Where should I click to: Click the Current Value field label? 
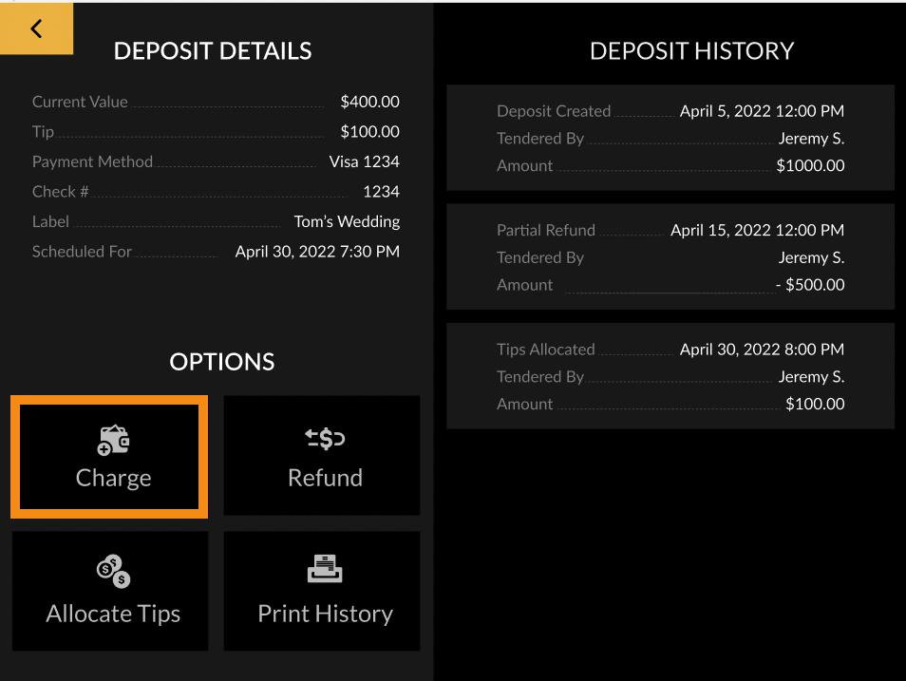[x=80, y=102]
